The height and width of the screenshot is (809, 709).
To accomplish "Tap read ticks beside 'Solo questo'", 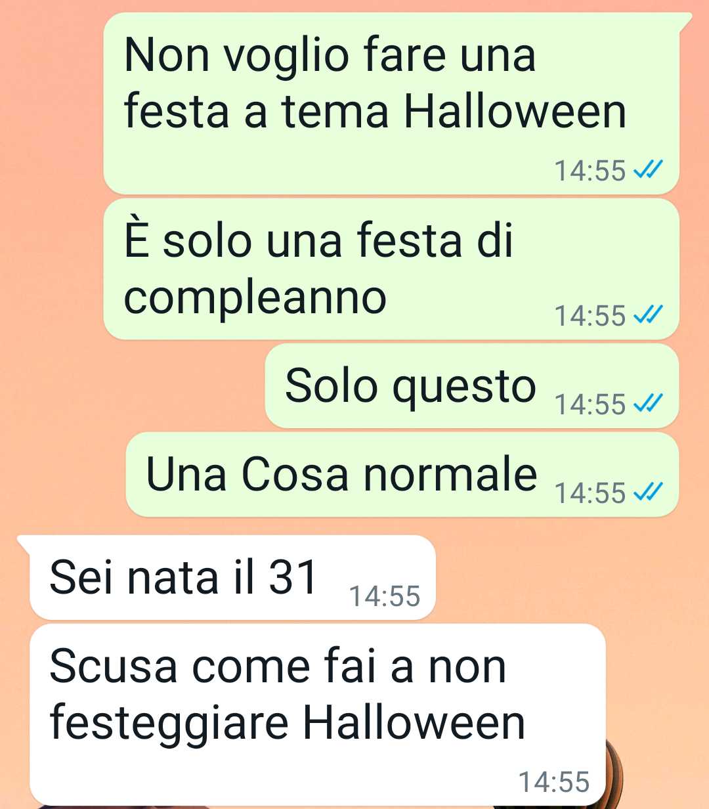I will tap(648, 404).
